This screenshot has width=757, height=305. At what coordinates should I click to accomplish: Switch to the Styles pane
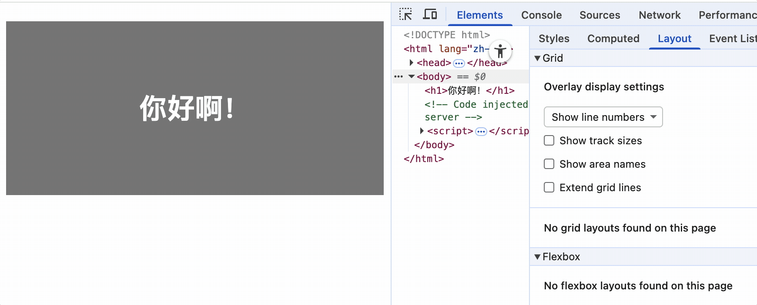(554, 39)
